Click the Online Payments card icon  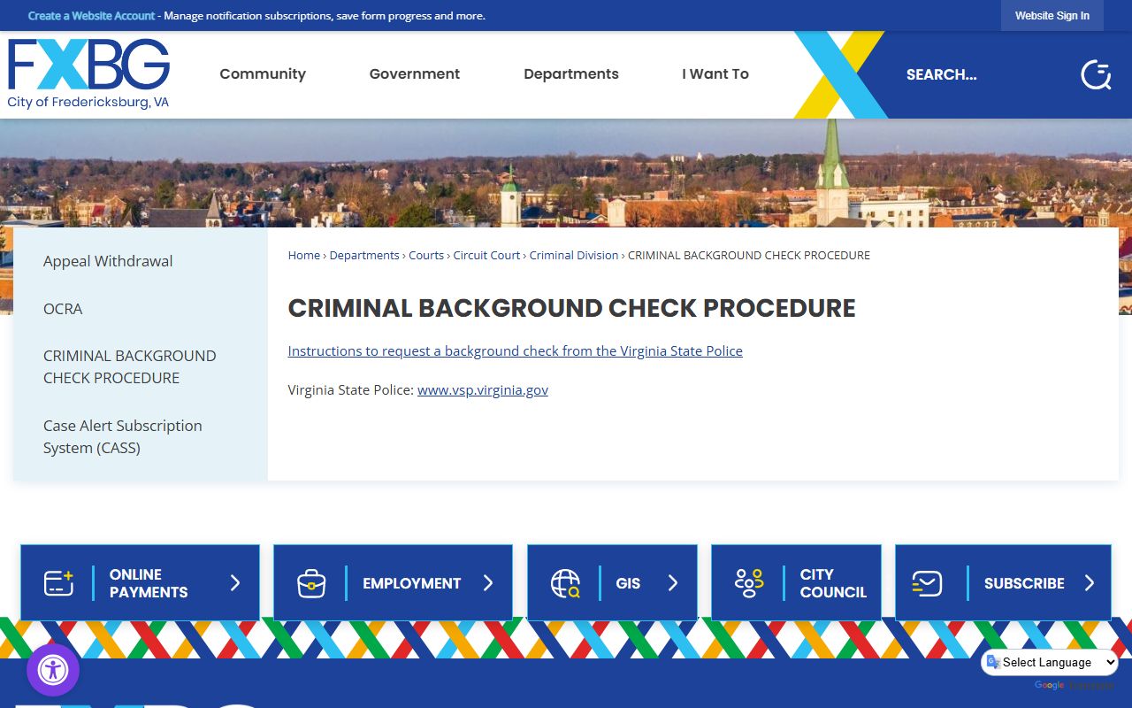59,583
